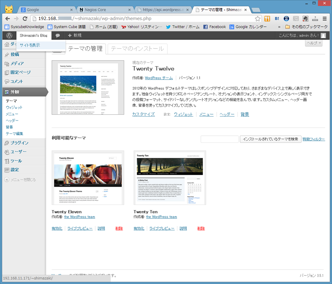Select the テーマの管理 tab

(x=85, y=49)
